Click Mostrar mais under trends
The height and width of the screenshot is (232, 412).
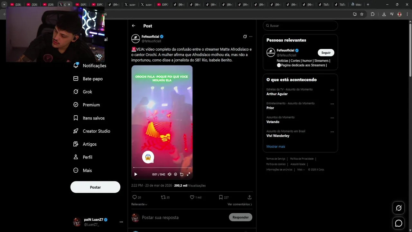click(276, 147)
